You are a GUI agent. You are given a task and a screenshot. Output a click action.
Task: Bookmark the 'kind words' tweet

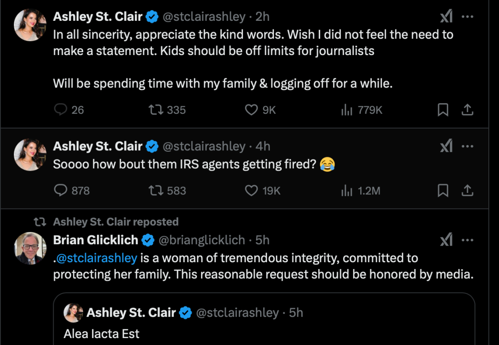click(443, 110)
